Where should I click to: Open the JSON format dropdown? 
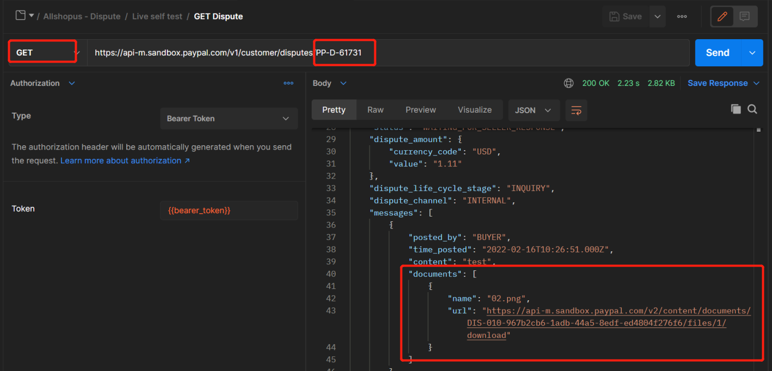coord(533,110)
